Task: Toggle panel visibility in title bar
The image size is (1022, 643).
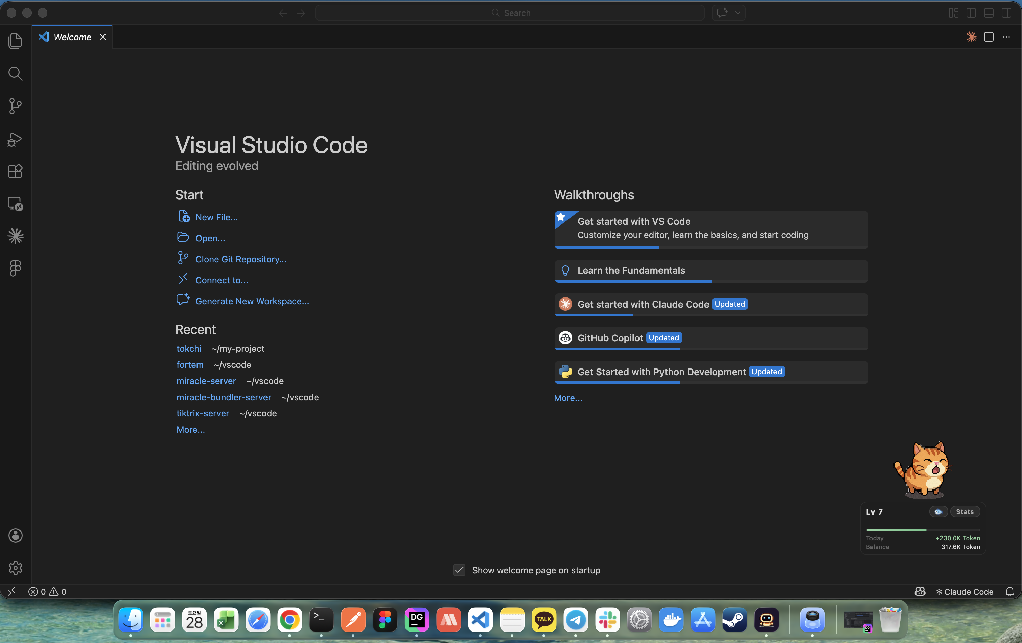Action: pos(989,13)
